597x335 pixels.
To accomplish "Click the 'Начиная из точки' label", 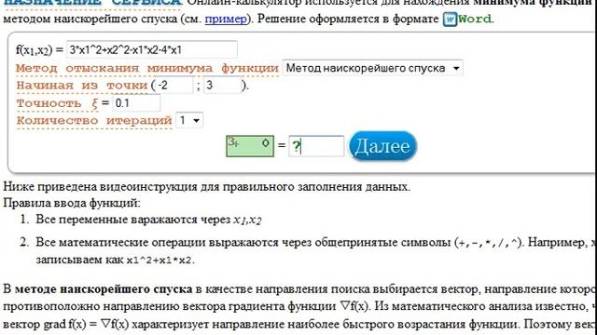I will 82,86.
